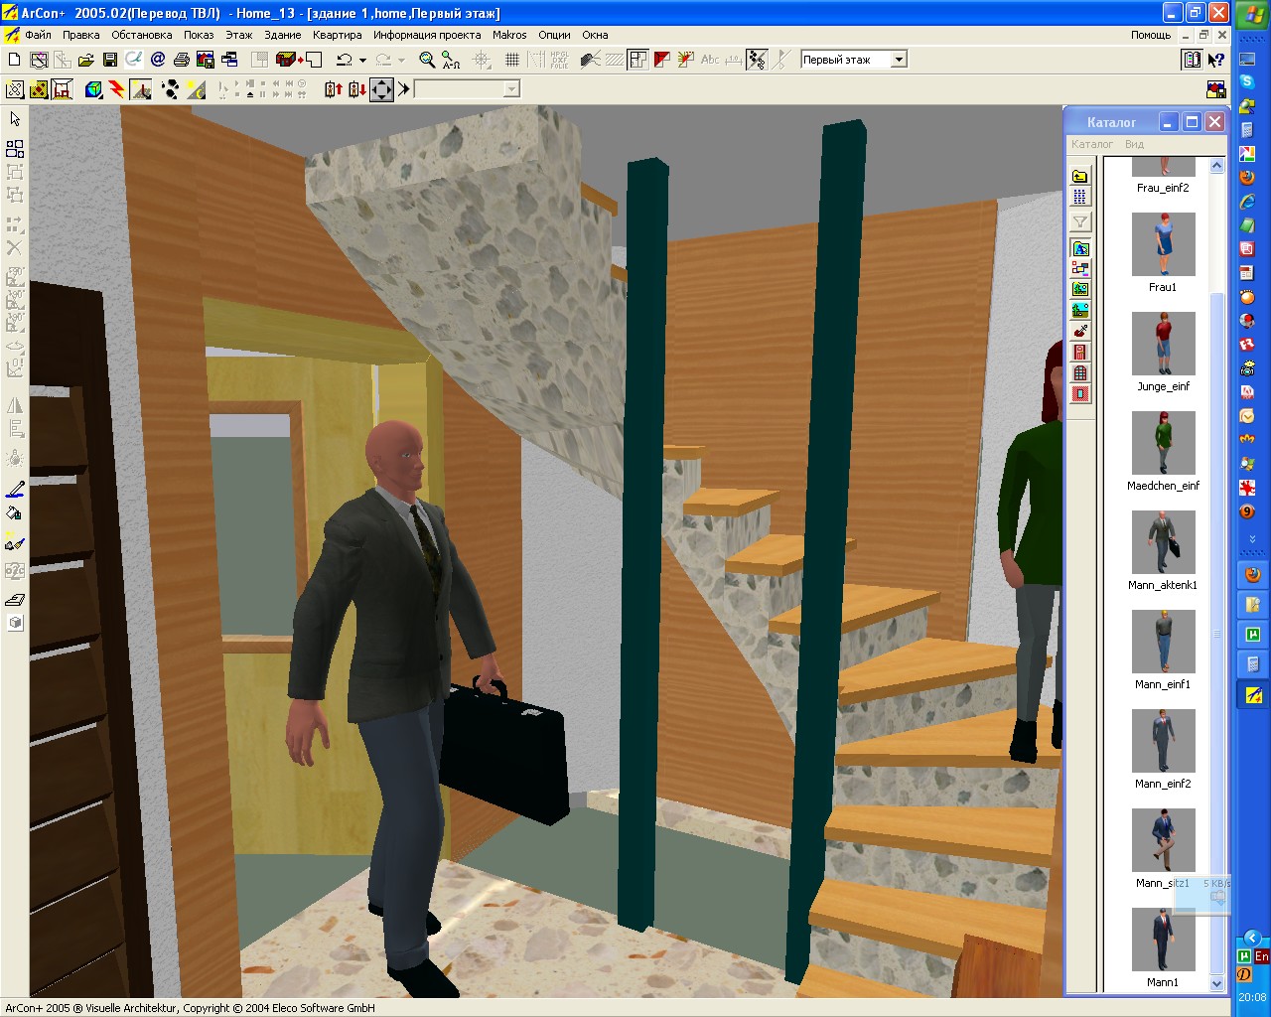Select the zoom magnifier tool
Screen dimensions: 1271x1017
pos(427,60)
